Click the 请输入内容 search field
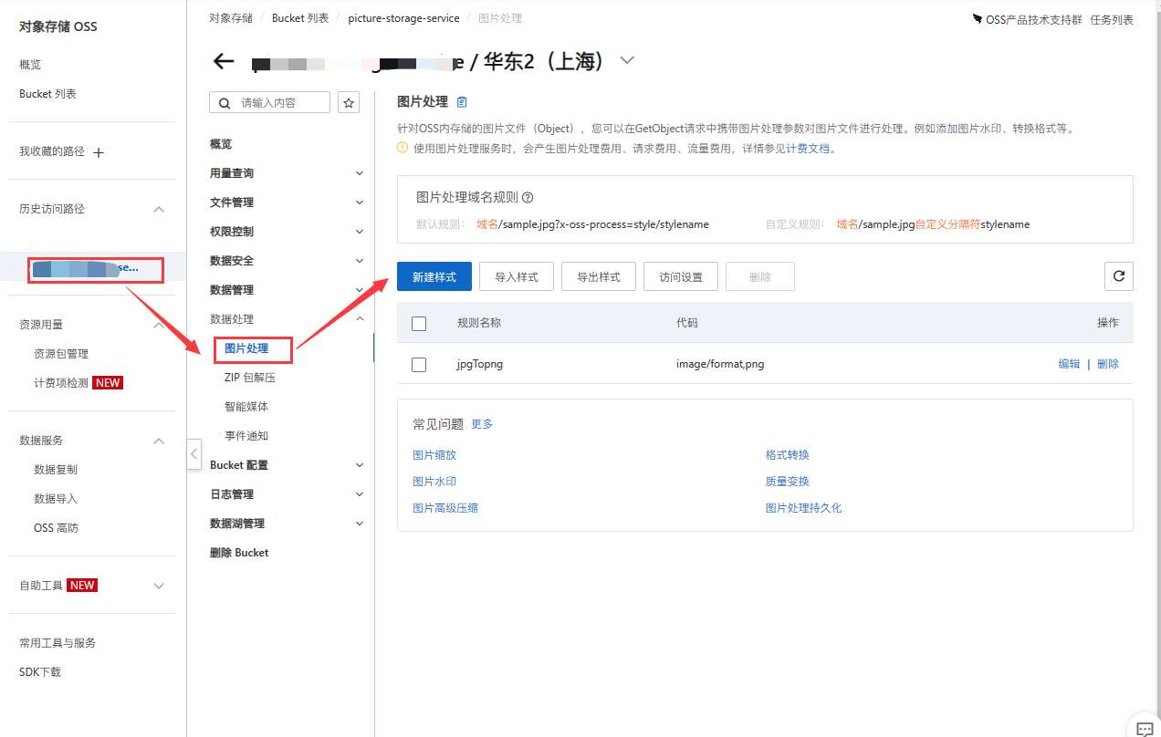 pos(278,103)
